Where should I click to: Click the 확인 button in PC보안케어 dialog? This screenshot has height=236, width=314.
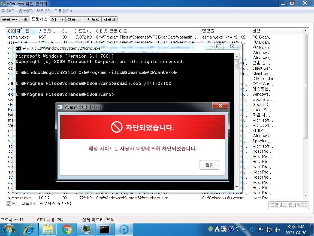point(209,165)
